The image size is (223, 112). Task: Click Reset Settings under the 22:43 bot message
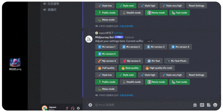pyautogui.click(x=196, y=75)
